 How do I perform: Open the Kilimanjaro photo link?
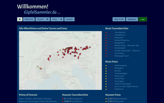coord(119,76)
